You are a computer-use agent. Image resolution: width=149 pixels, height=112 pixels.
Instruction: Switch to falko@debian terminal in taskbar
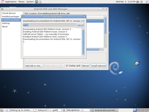click(x=76, y=110)
